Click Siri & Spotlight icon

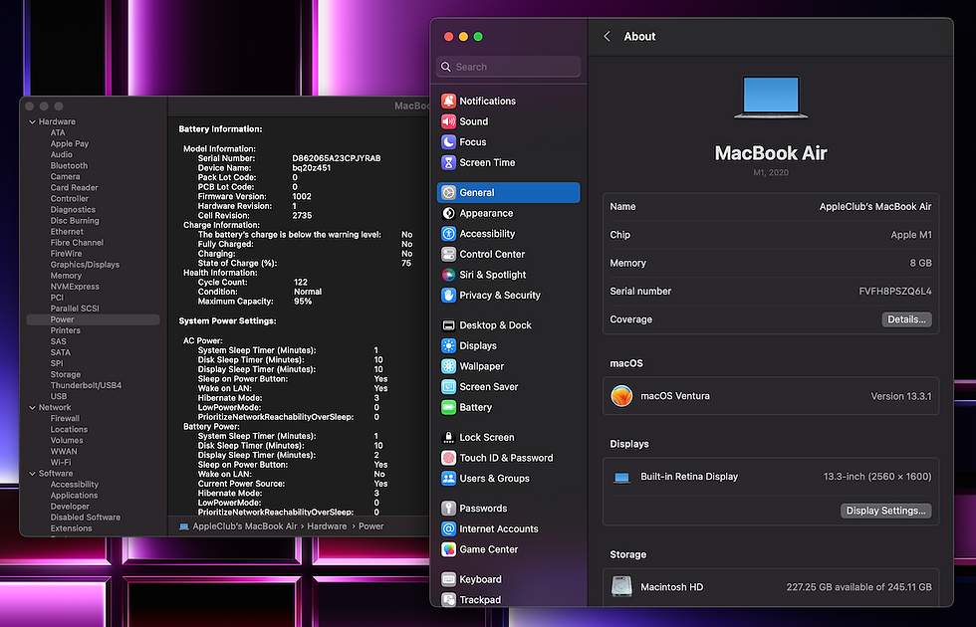pyautogui.click(x=448, y=275)
